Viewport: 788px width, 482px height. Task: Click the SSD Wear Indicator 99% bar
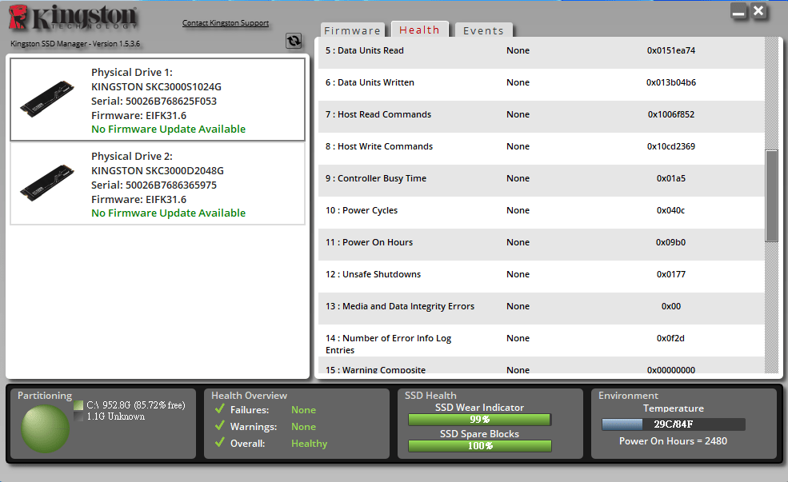pyautogui.click(x=479, y=419)
